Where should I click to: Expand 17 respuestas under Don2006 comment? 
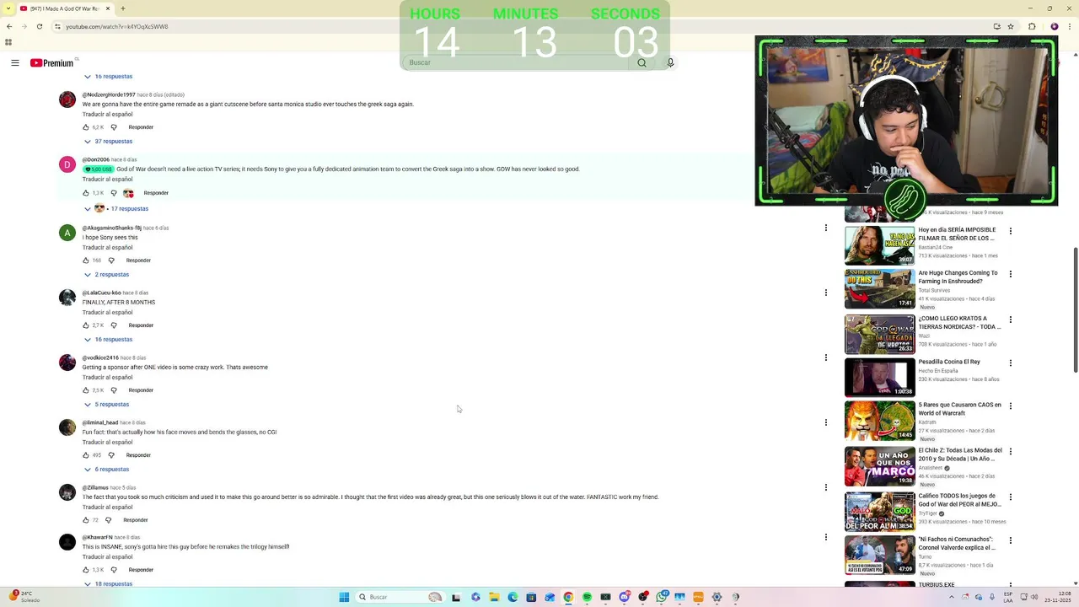coord(116,209)
